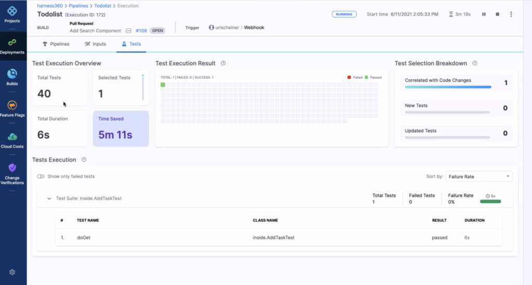Click the Time Saved card

[121, 129]
